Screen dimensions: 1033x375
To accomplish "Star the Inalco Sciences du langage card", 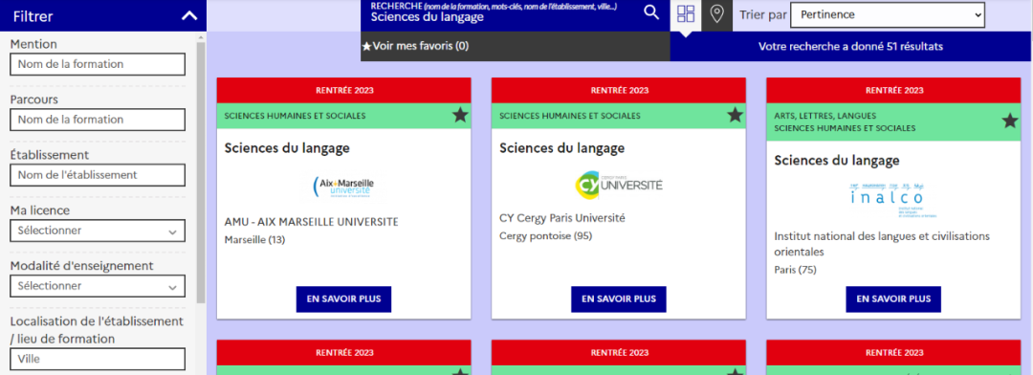I will (x=1010, y=121).
